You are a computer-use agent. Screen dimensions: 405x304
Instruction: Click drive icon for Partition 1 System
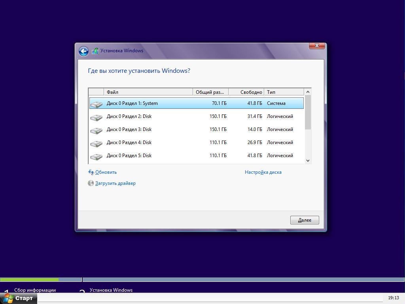[96, 104]
